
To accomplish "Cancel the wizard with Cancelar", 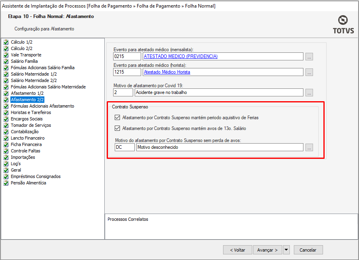I will 308,250.
